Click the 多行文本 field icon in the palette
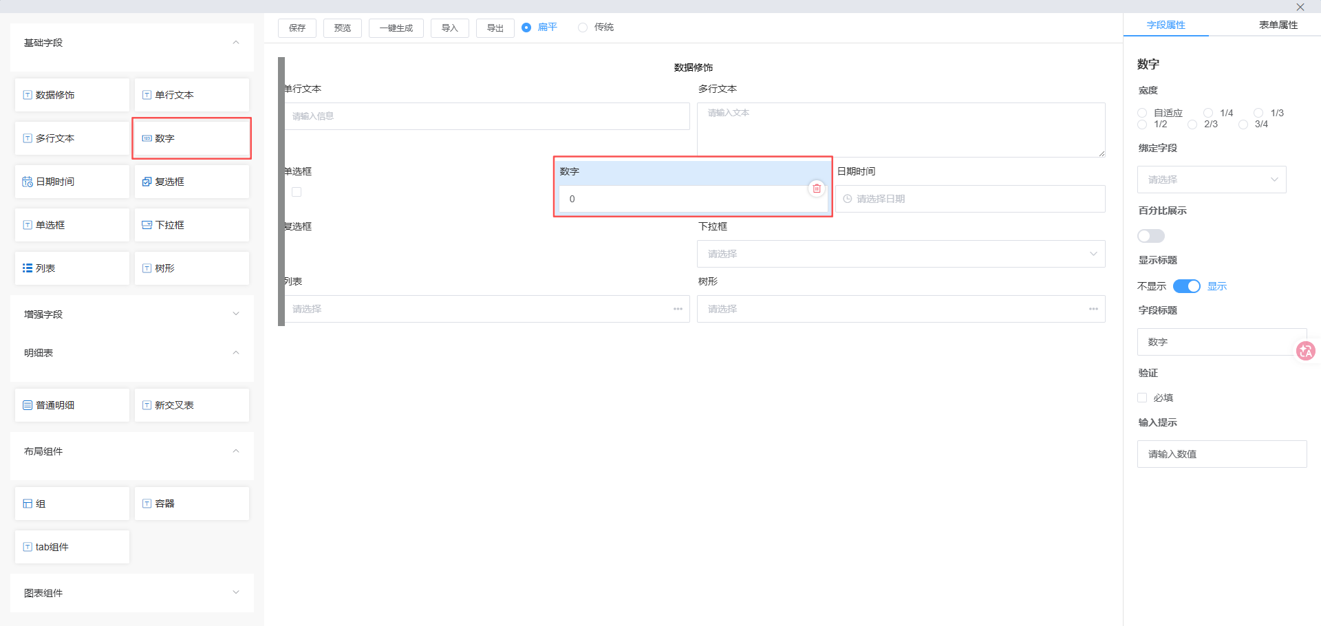This screenshot has width=1321, height=626. tap(28, 138)
